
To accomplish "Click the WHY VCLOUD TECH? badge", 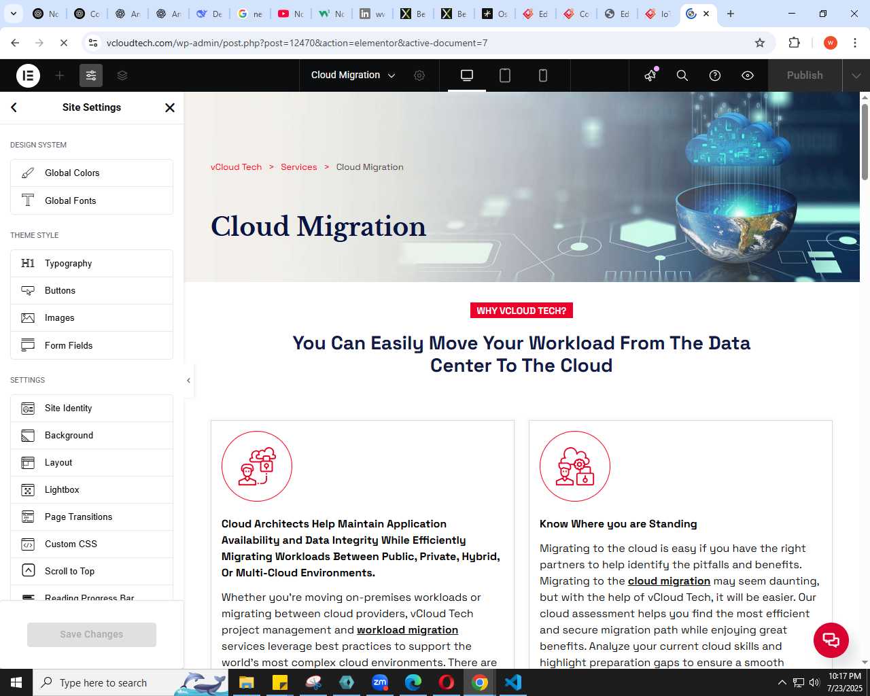I will pos(521,311).
